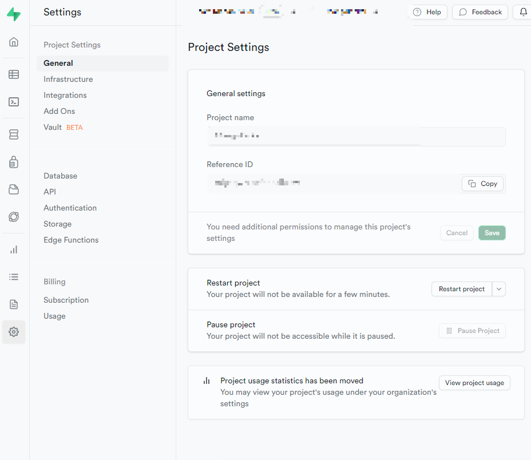
Task: Click the Supabase logo icon
Action: tap(14, 14)
